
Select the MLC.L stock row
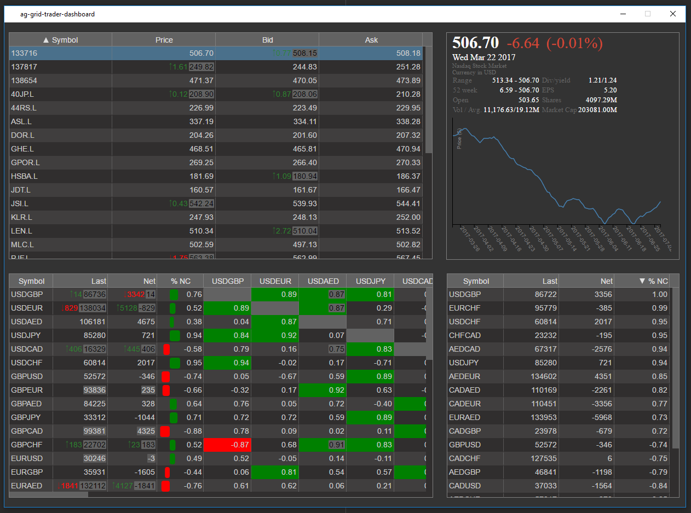pyautogui.click(x=216, y=244)
